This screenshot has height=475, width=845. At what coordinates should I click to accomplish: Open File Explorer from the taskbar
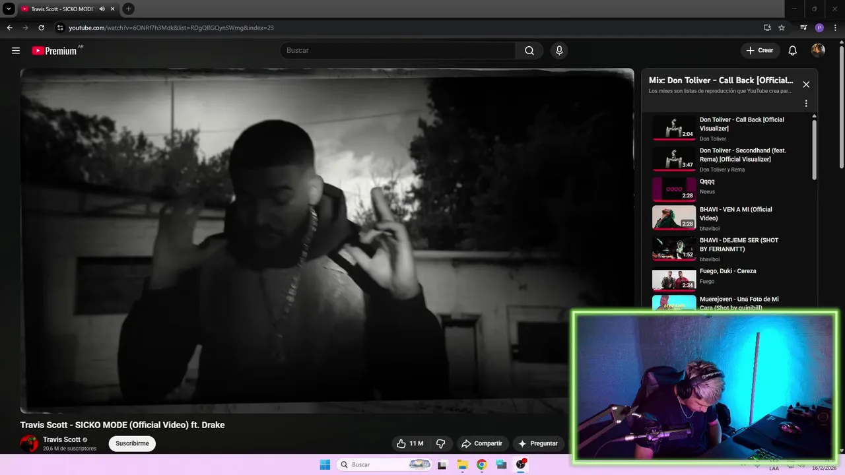[462, 464]
